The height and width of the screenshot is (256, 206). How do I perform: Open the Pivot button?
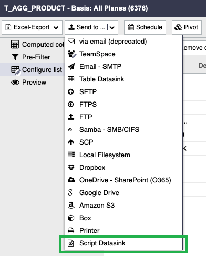click(187, 27)
